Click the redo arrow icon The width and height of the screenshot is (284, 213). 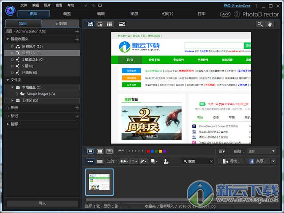tap(93, 5)
